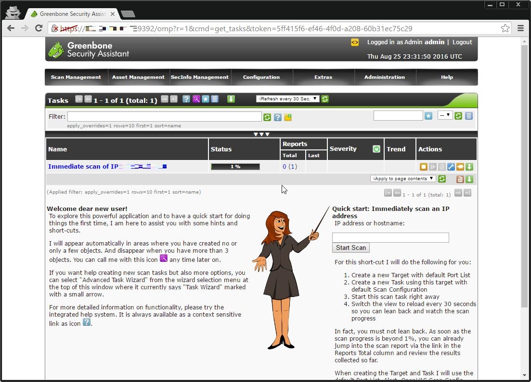Image resolution: width=531 pixels, height=382 pixels.
Task: Open the Asset Management menu
Action: [138, 77]
